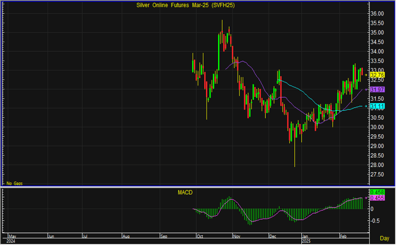Click the purple arrow marker beside 31.97
The width and height of the screenshot is (396, 245).
(367, 90)
